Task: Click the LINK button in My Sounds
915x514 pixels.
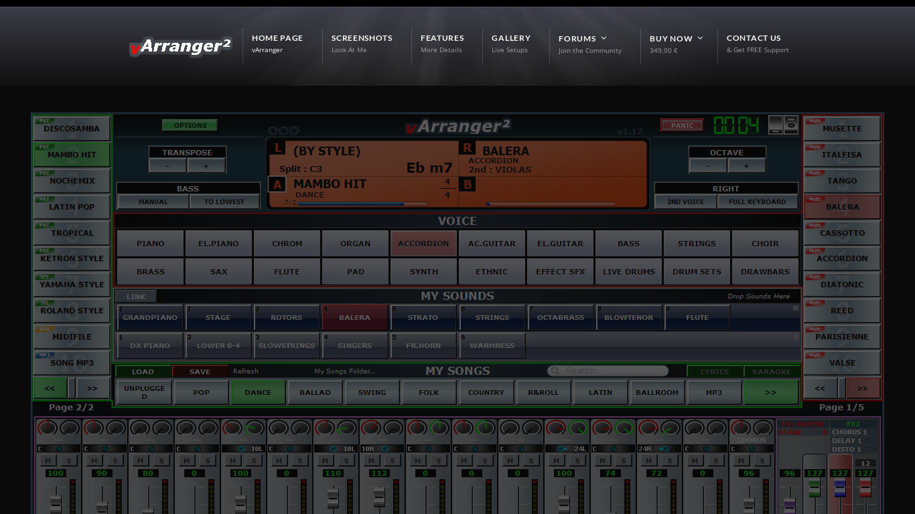Action: [x=136, y=296]
